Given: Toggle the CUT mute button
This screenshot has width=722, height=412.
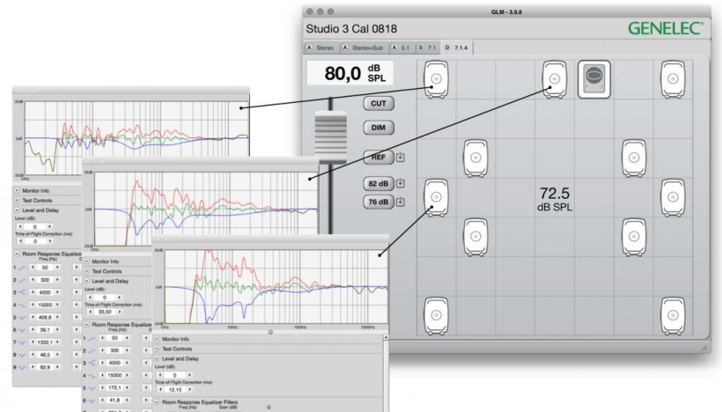Looking at the screenshot, I should tap(378, 103).
